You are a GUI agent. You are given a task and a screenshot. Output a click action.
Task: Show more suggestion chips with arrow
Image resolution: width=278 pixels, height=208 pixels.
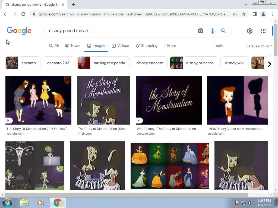(270, 64)
